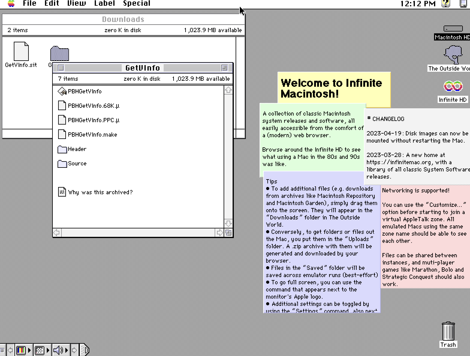Select the PBHGetVInfo.68K.µ project file icon

click(62, 106)
